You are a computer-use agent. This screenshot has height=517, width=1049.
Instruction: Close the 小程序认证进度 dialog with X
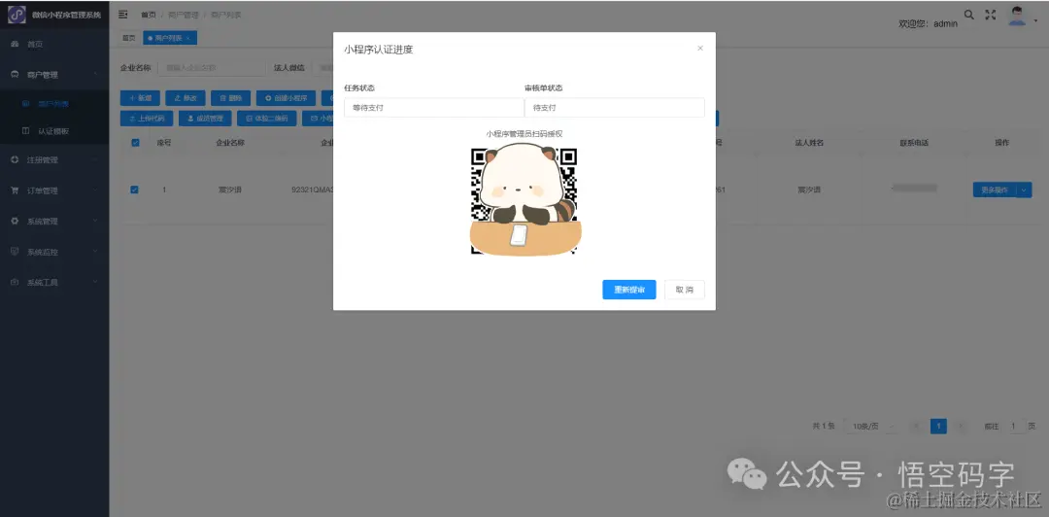(x=700, y=49)
